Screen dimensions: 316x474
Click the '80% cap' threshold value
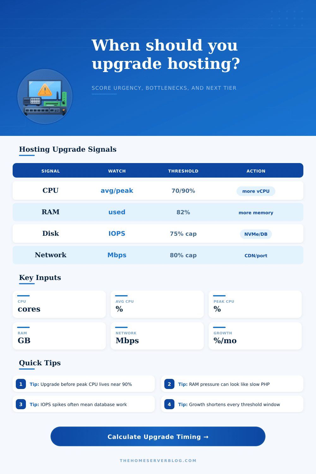[183, 255]
